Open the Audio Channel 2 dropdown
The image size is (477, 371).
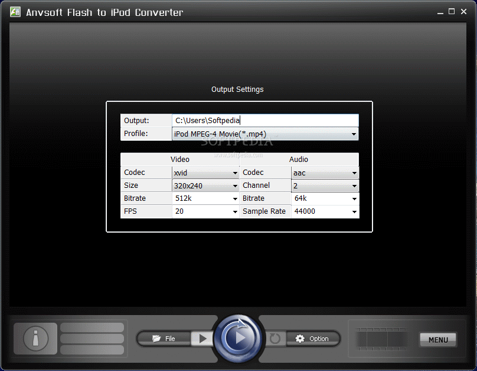(x=325, y=185)
